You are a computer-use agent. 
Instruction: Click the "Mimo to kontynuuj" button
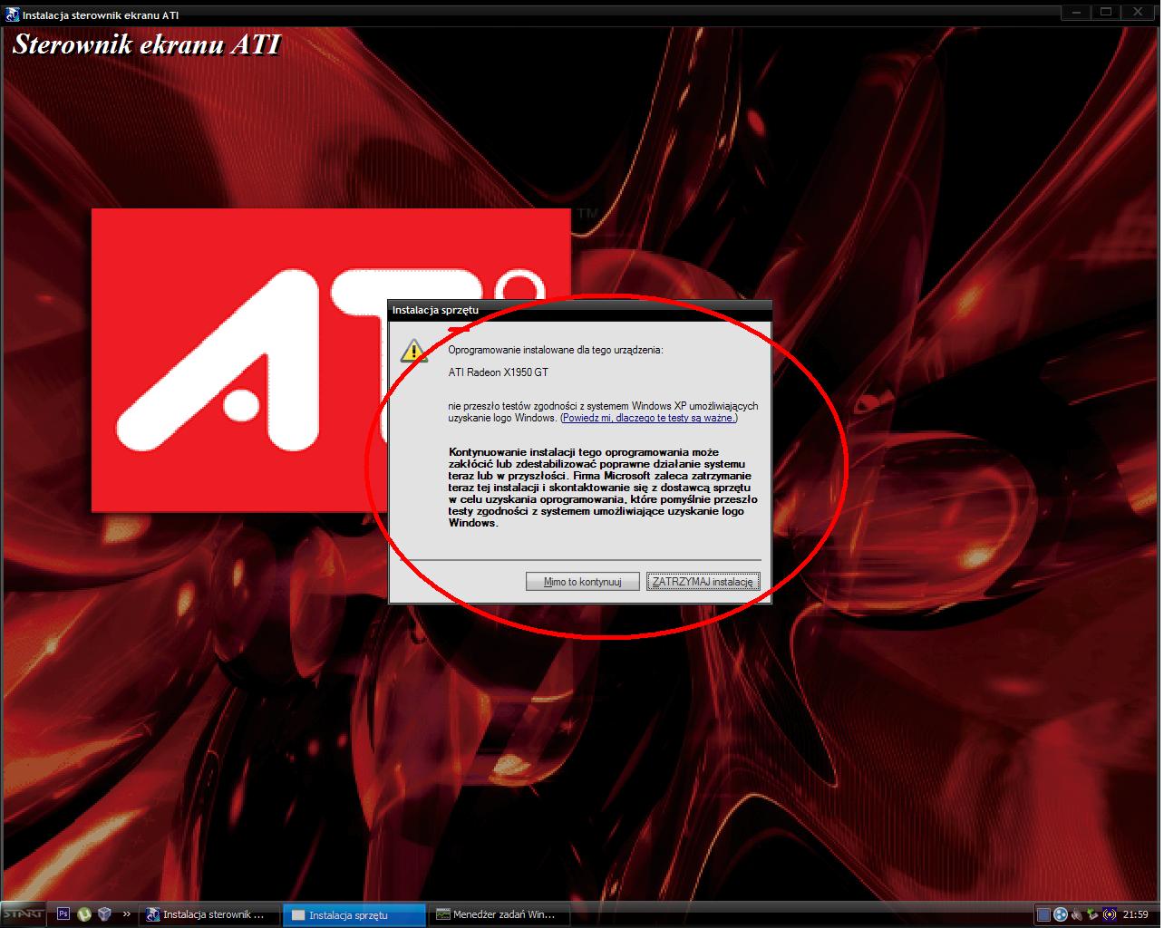pyautogui.click(x=582, y=582)
